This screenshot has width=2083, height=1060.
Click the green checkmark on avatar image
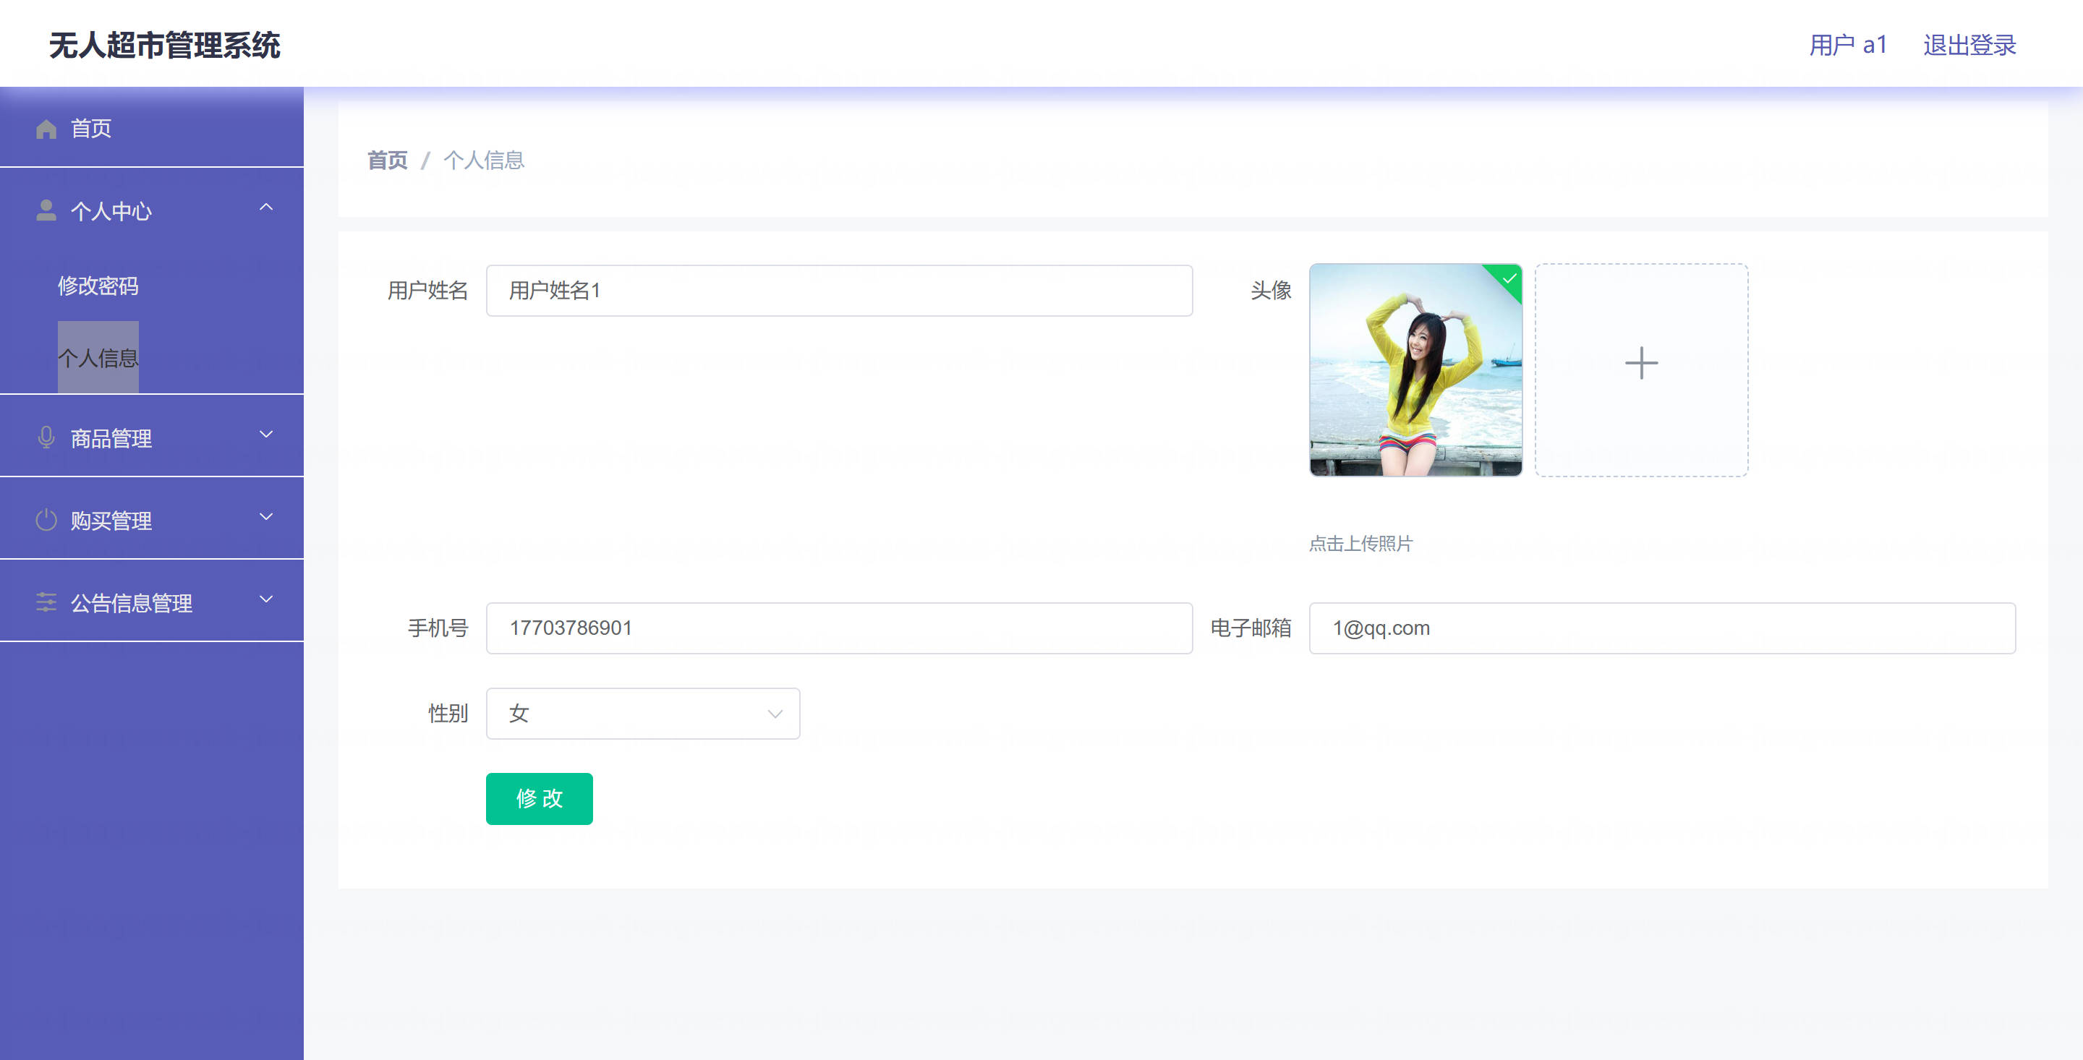click(x=1509, y=278)
